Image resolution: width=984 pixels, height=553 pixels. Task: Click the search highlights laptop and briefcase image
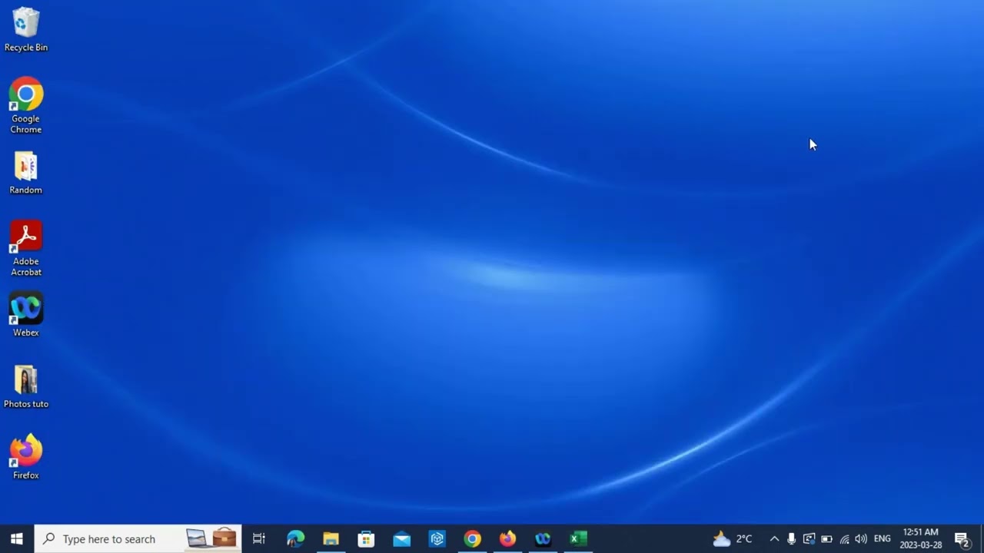(211, 538)
